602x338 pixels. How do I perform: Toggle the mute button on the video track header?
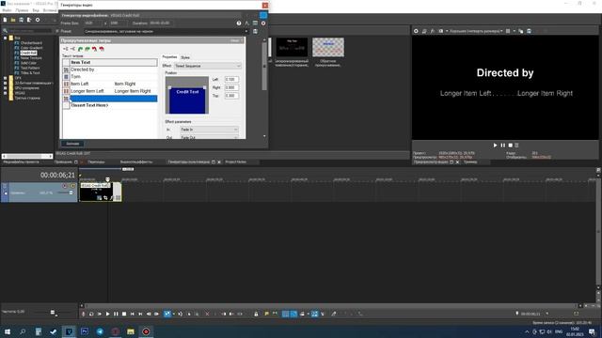[65, 186]
